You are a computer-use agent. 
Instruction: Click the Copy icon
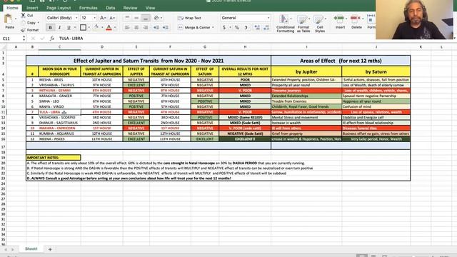coord(24,22)
